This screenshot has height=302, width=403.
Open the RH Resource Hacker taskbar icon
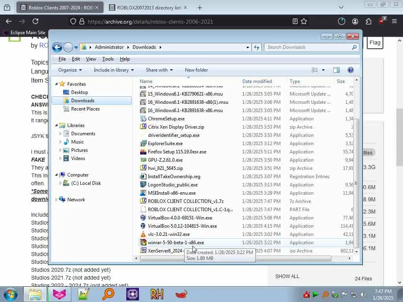(157, 294)
